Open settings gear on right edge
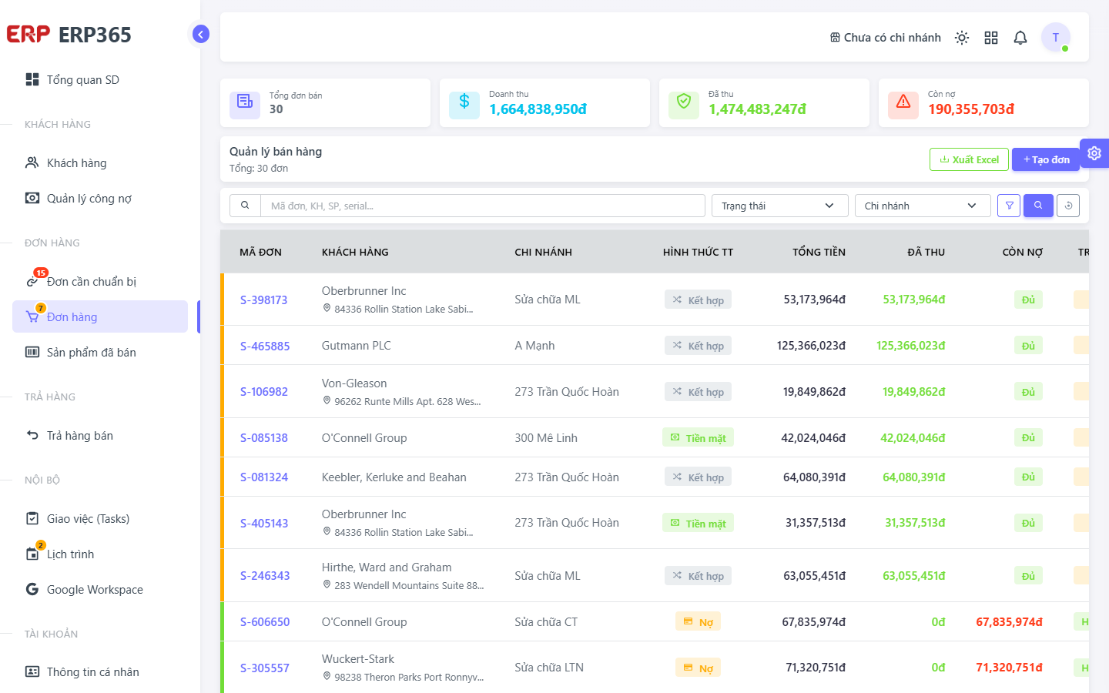Screen dimensions: 1109x693 [1094, 153]
